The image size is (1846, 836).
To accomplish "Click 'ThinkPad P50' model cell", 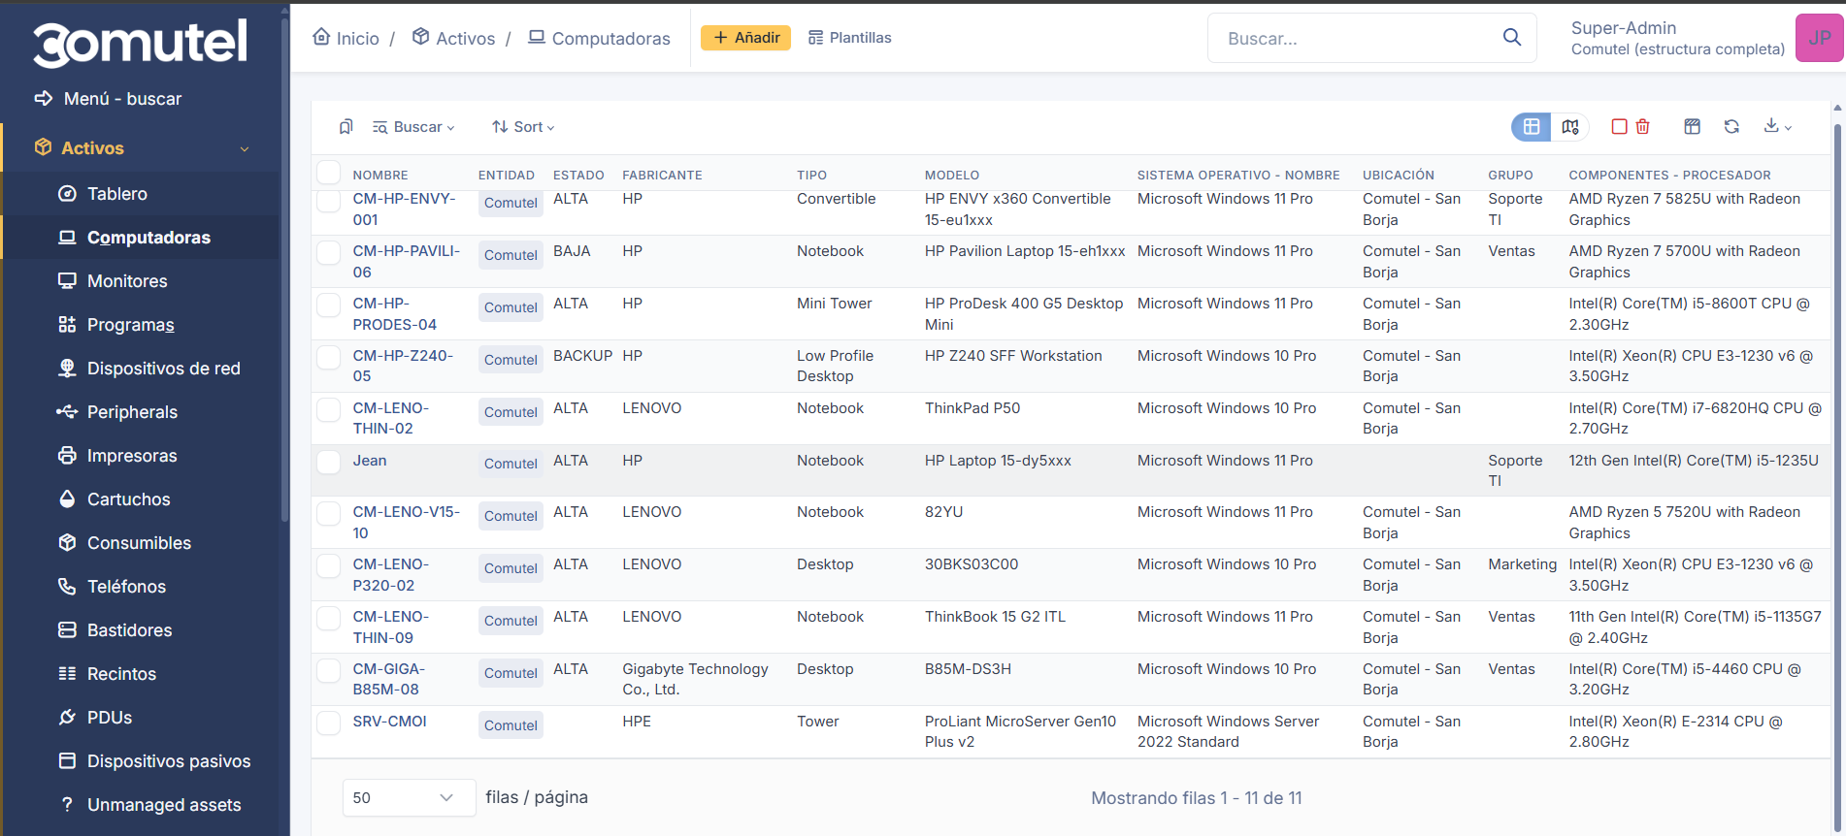I will click(x=972, y=408).
